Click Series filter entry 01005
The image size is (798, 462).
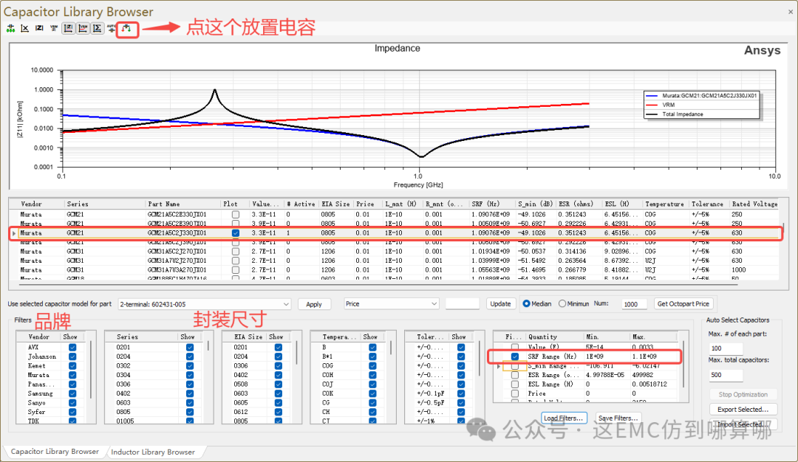click(x=125, y=421)
